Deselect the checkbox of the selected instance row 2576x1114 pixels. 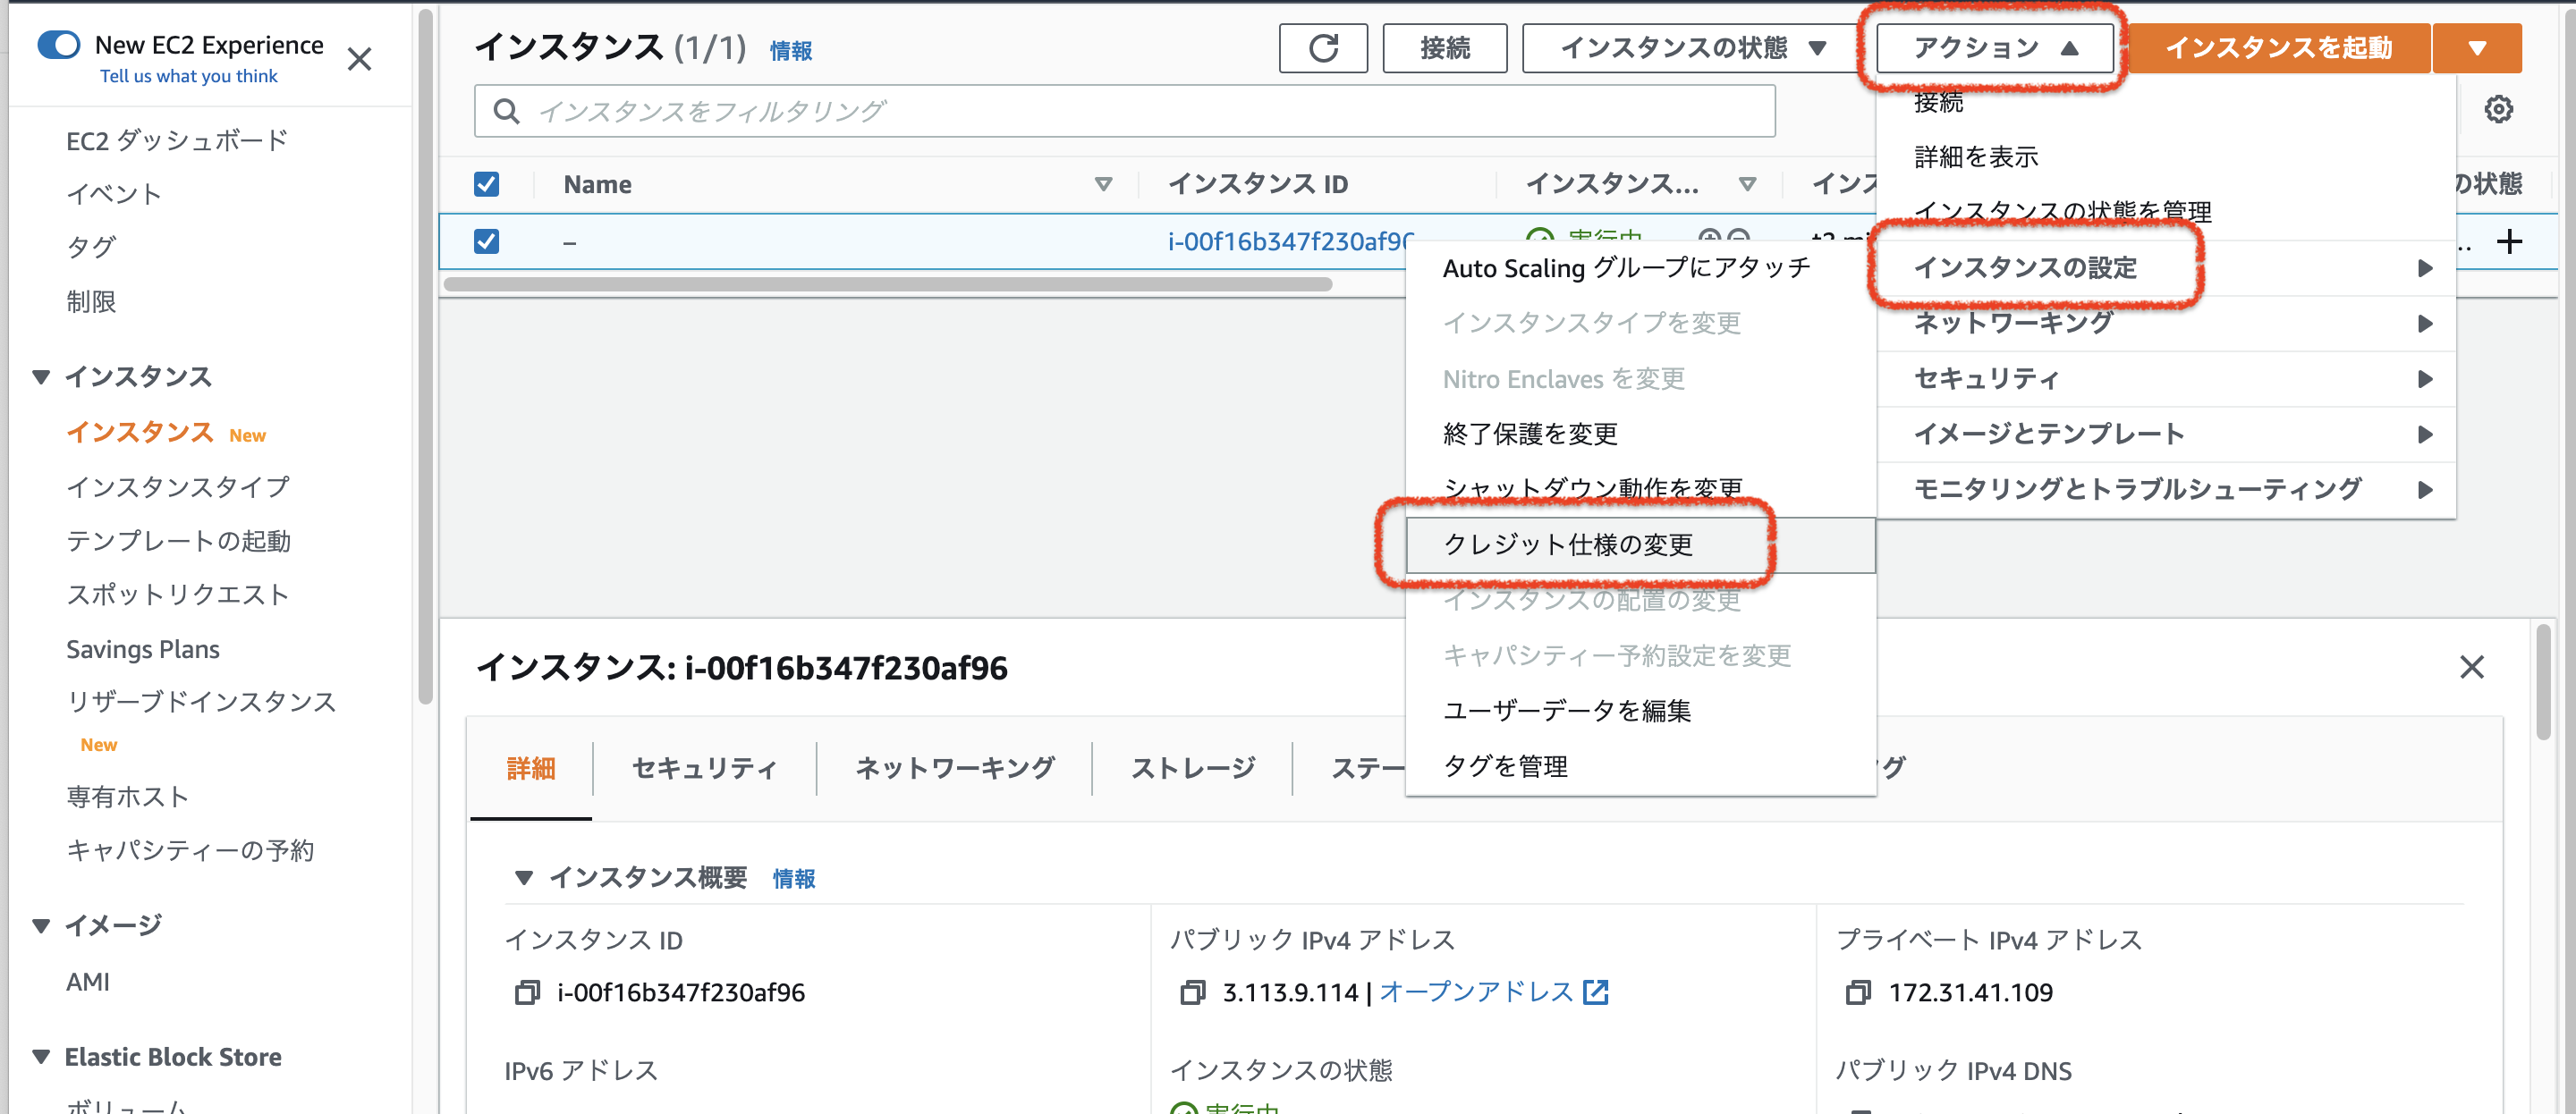tap(487, 241)
